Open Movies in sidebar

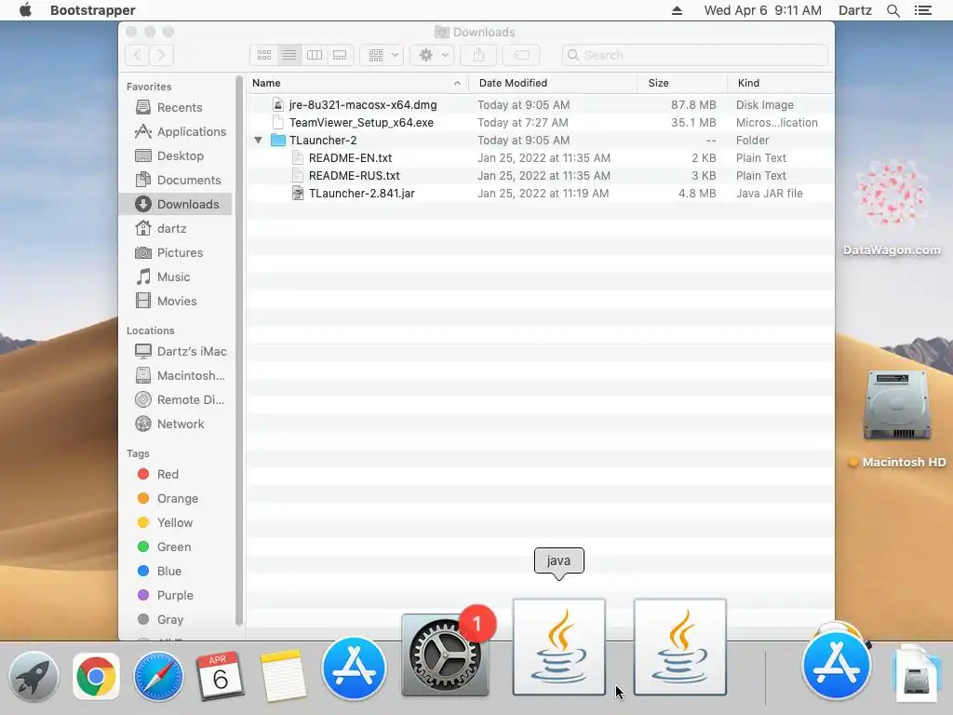click(176, 302)
